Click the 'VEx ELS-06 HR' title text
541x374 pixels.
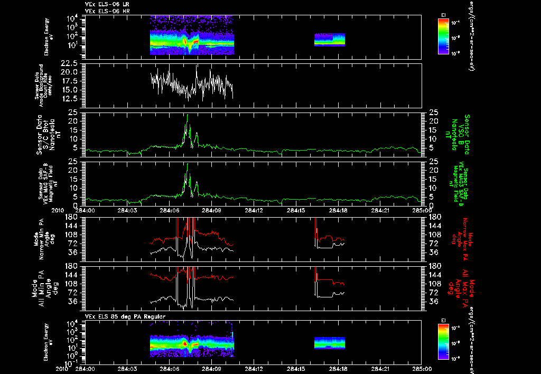tap(107, 12)
